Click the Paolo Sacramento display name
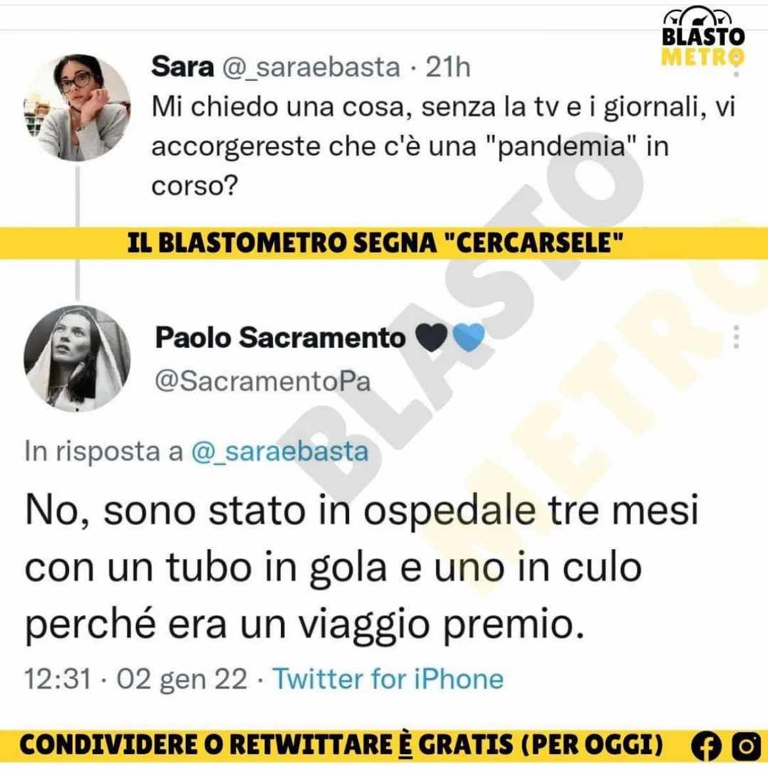Image resolution: width=768 pixels, height=772 pixels. pos(280,338)
